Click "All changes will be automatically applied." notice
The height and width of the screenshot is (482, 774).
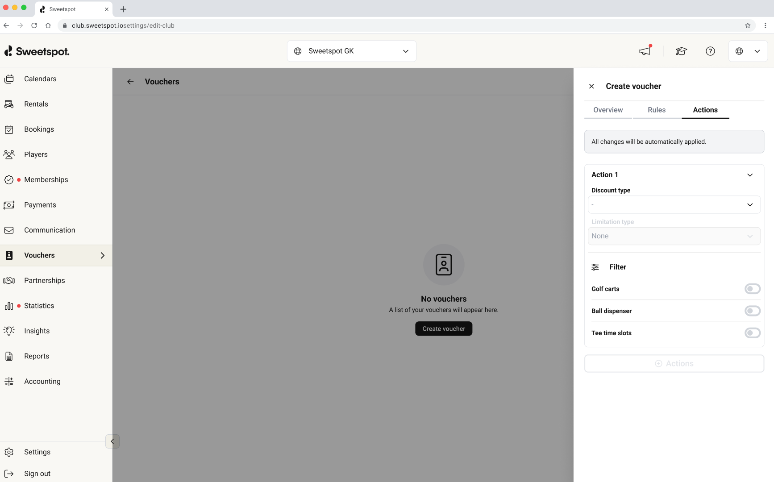(x=674, y=141)
